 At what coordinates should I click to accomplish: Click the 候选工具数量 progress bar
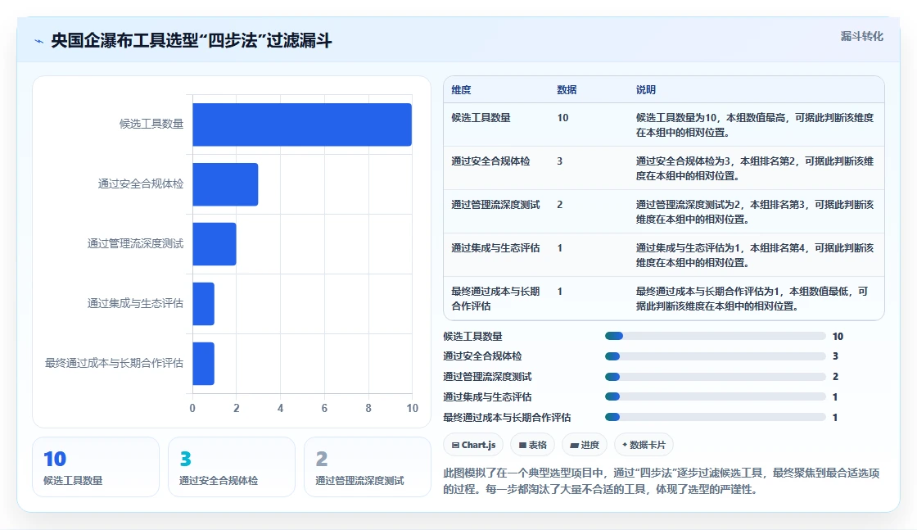[716, 337]
